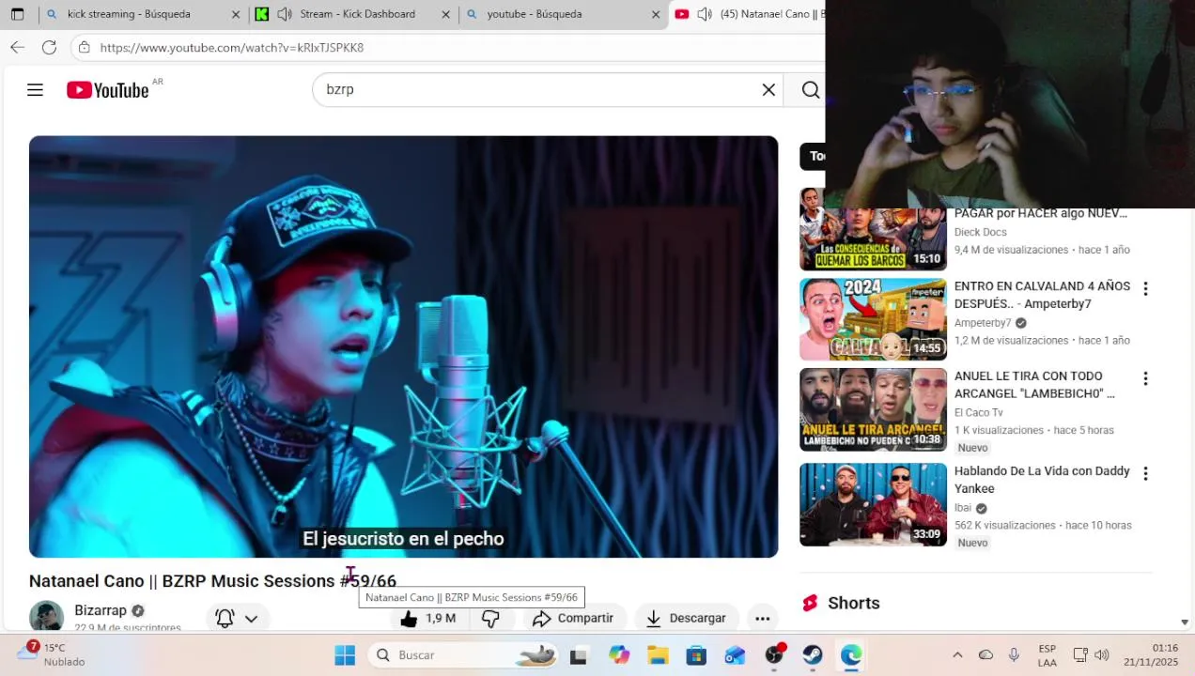Open Steam from the taskbar
The width and height of the screenshot is (1195, 676).
tap(813, 655)
